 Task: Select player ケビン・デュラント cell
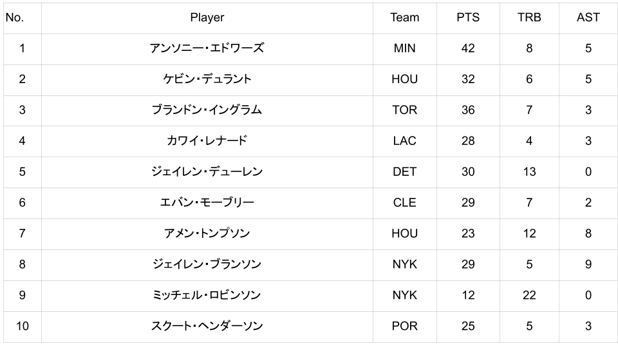pyautogui.click(x=207, y=79)
